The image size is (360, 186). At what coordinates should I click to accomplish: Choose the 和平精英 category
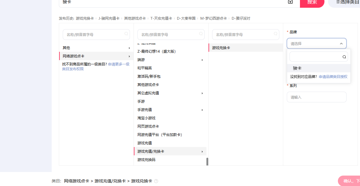[145, 68]
